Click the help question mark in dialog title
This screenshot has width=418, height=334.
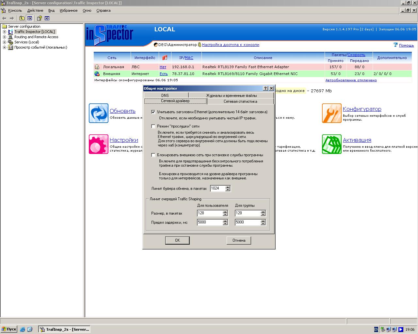[x=265, y=88]
